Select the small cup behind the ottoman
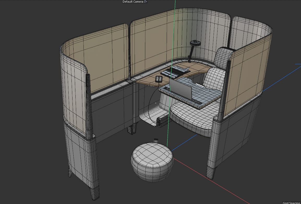Viewport: 301px width, 204px height. tap(156, 140)
